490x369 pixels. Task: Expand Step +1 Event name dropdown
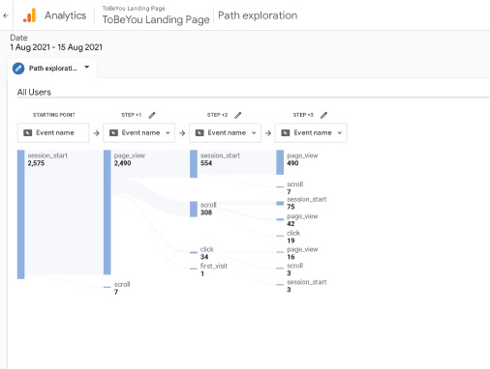pyautogui.click(x=168, y=133)
